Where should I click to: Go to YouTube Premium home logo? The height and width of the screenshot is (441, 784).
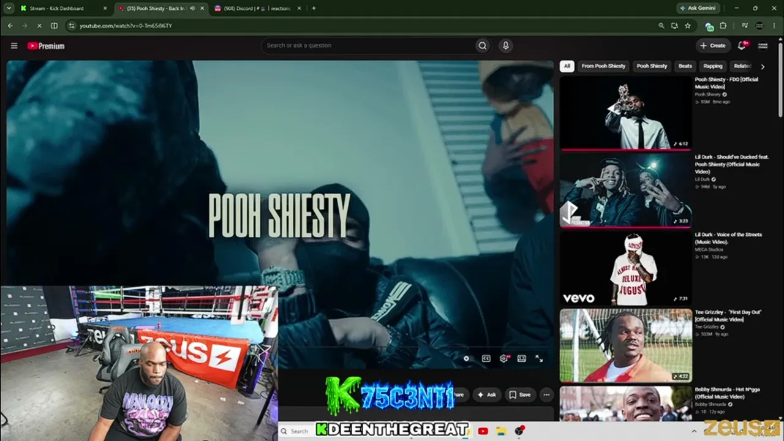click(46, 46)
